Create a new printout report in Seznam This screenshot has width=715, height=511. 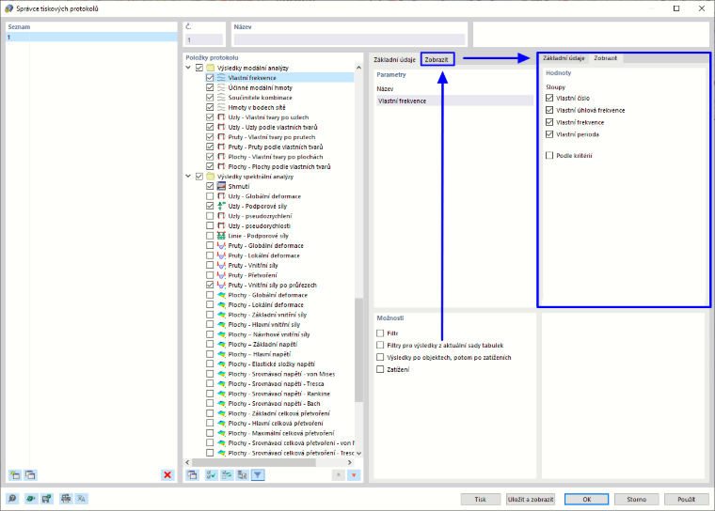click(15, 475)
